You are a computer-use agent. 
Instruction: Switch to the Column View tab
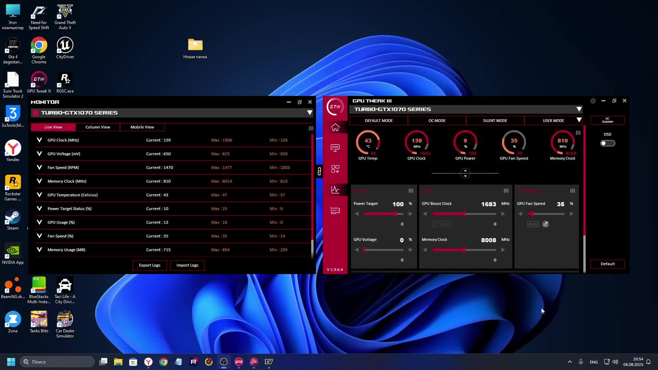pyautogui.click(x=98, y=127)
